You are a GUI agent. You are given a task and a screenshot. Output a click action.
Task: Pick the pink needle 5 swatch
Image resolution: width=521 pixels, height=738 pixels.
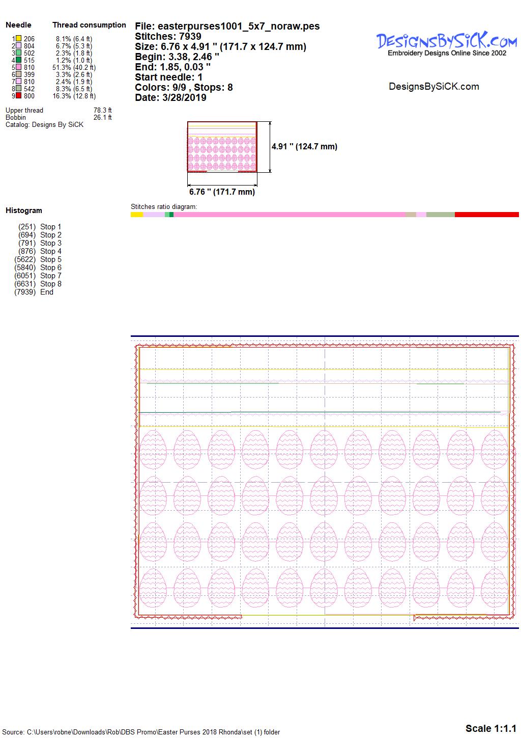pyautogui.click(x=18, y=67)
